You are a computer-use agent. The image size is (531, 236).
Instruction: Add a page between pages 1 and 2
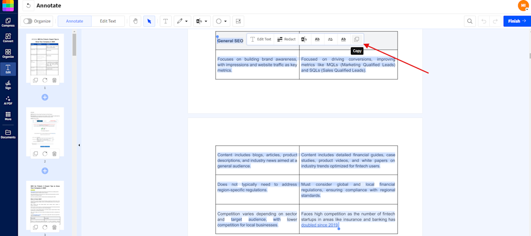pyautogui.click(x=45, y=97)
